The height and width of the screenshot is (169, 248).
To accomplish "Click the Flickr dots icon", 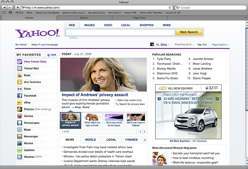I will click(x=20, y=89).
